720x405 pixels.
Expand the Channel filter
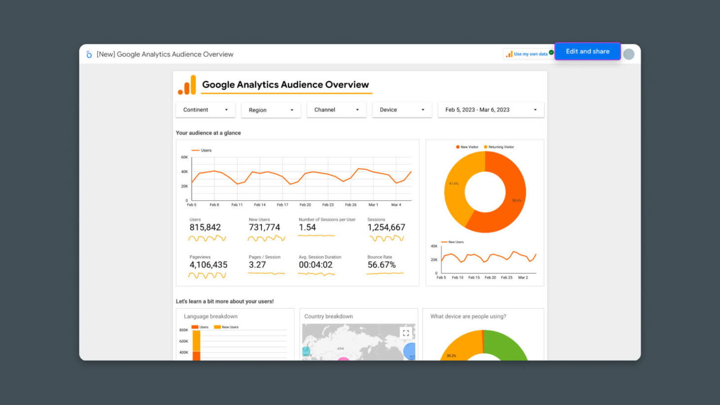336,110
